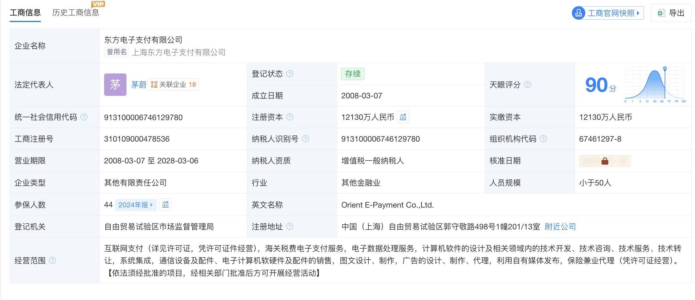Click the insured headcount chart icon
695x300 pixels.
point(165,205)
